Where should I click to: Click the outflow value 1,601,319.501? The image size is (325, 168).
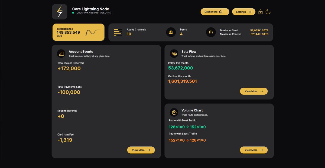[183, 81]
